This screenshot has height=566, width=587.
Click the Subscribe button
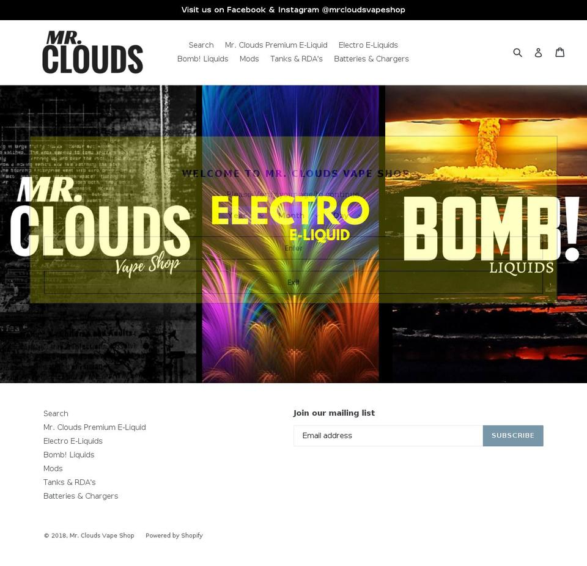[x=513, y=436]
